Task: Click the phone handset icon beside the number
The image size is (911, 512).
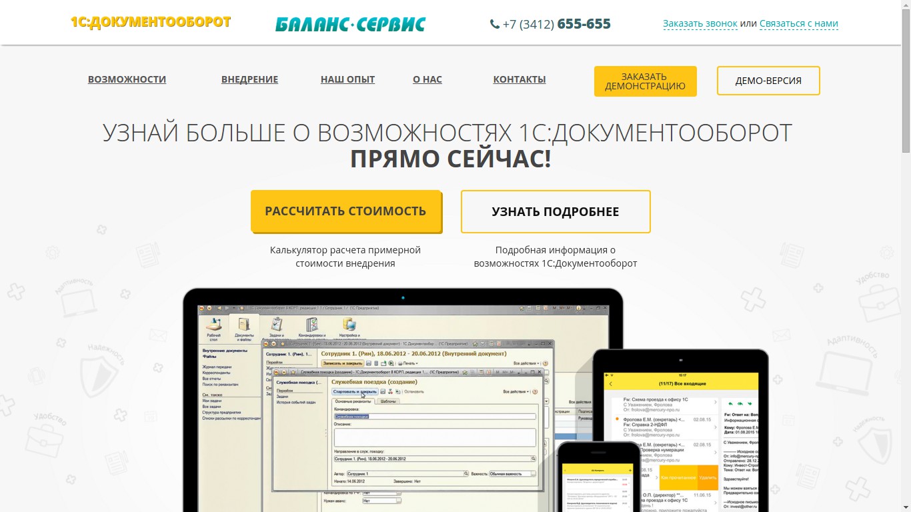Action: click(x=494, y=24)
